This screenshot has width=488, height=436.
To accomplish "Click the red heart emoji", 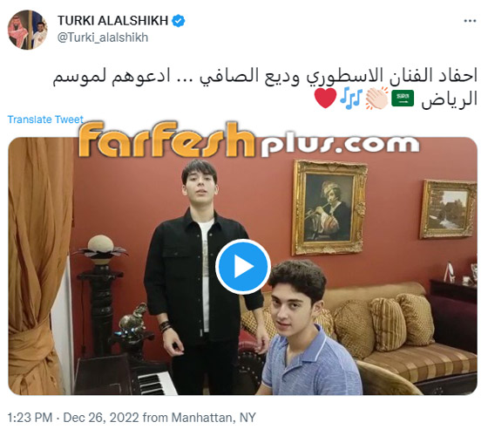I will [x=325, y=98].
